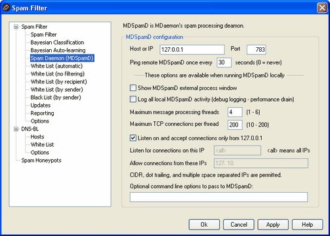Click Allow connections from these IPs field
330x236 pixels.
point(261,163)
